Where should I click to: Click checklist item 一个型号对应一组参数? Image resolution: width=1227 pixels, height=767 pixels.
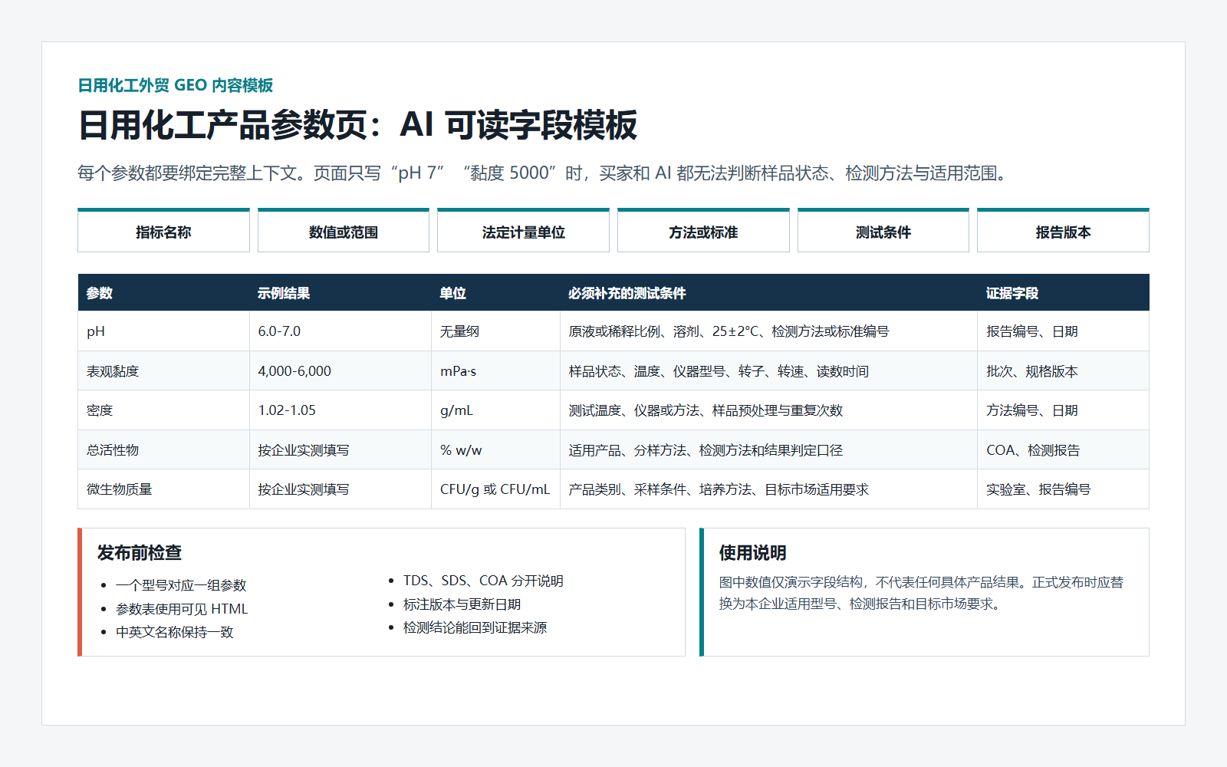tap(181, 585)
